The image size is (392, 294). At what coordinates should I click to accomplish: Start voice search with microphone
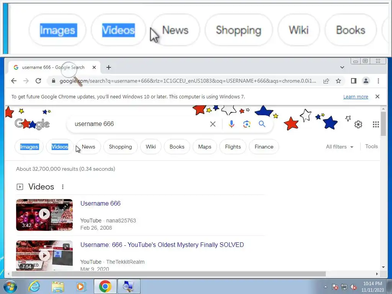[x=232, y=124]
